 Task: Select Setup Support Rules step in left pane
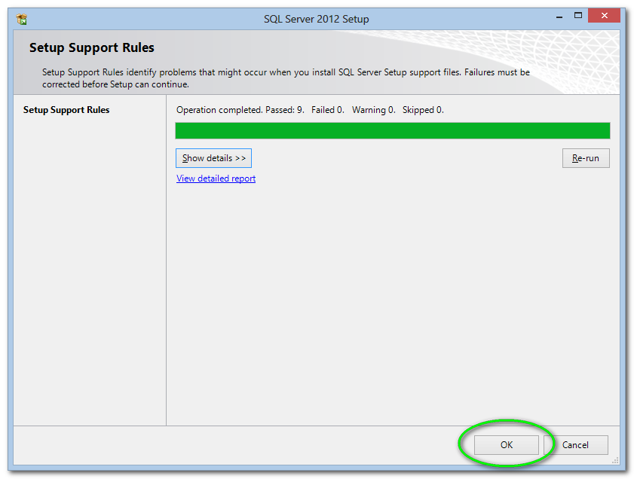pyautogui.click(x=66, y=110)
